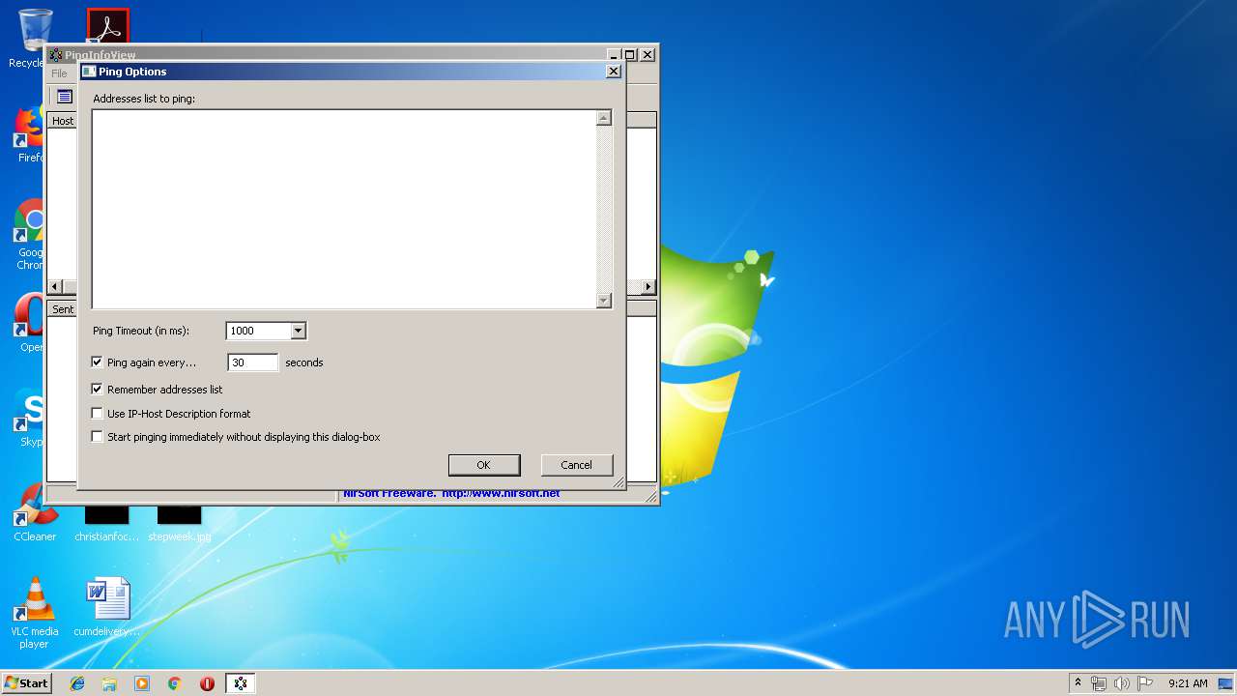Click PingInfoView horizontal scroll right arrow
Screen dimensions: 1237x696
(648, 287)
